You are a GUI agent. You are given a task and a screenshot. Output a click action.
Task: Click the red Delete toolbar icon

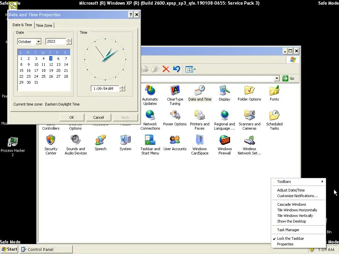click(166, 69)
